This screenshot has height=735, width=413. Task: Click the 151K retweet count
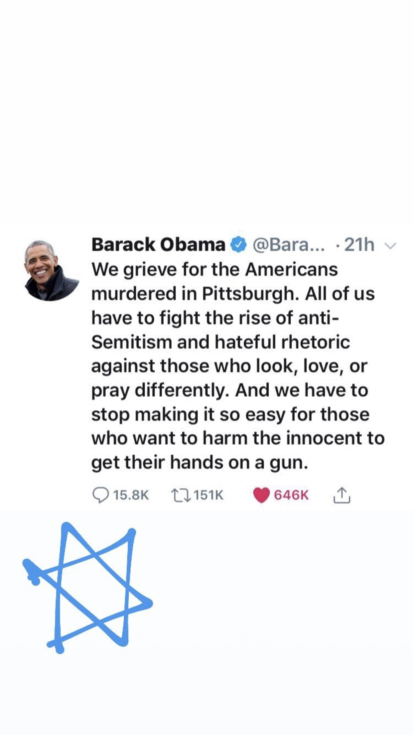[208, 495]
